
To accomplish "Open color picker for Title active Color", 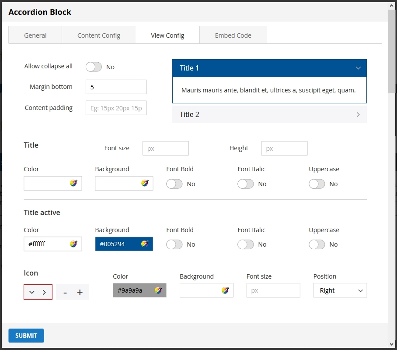I will coord(73,244).
